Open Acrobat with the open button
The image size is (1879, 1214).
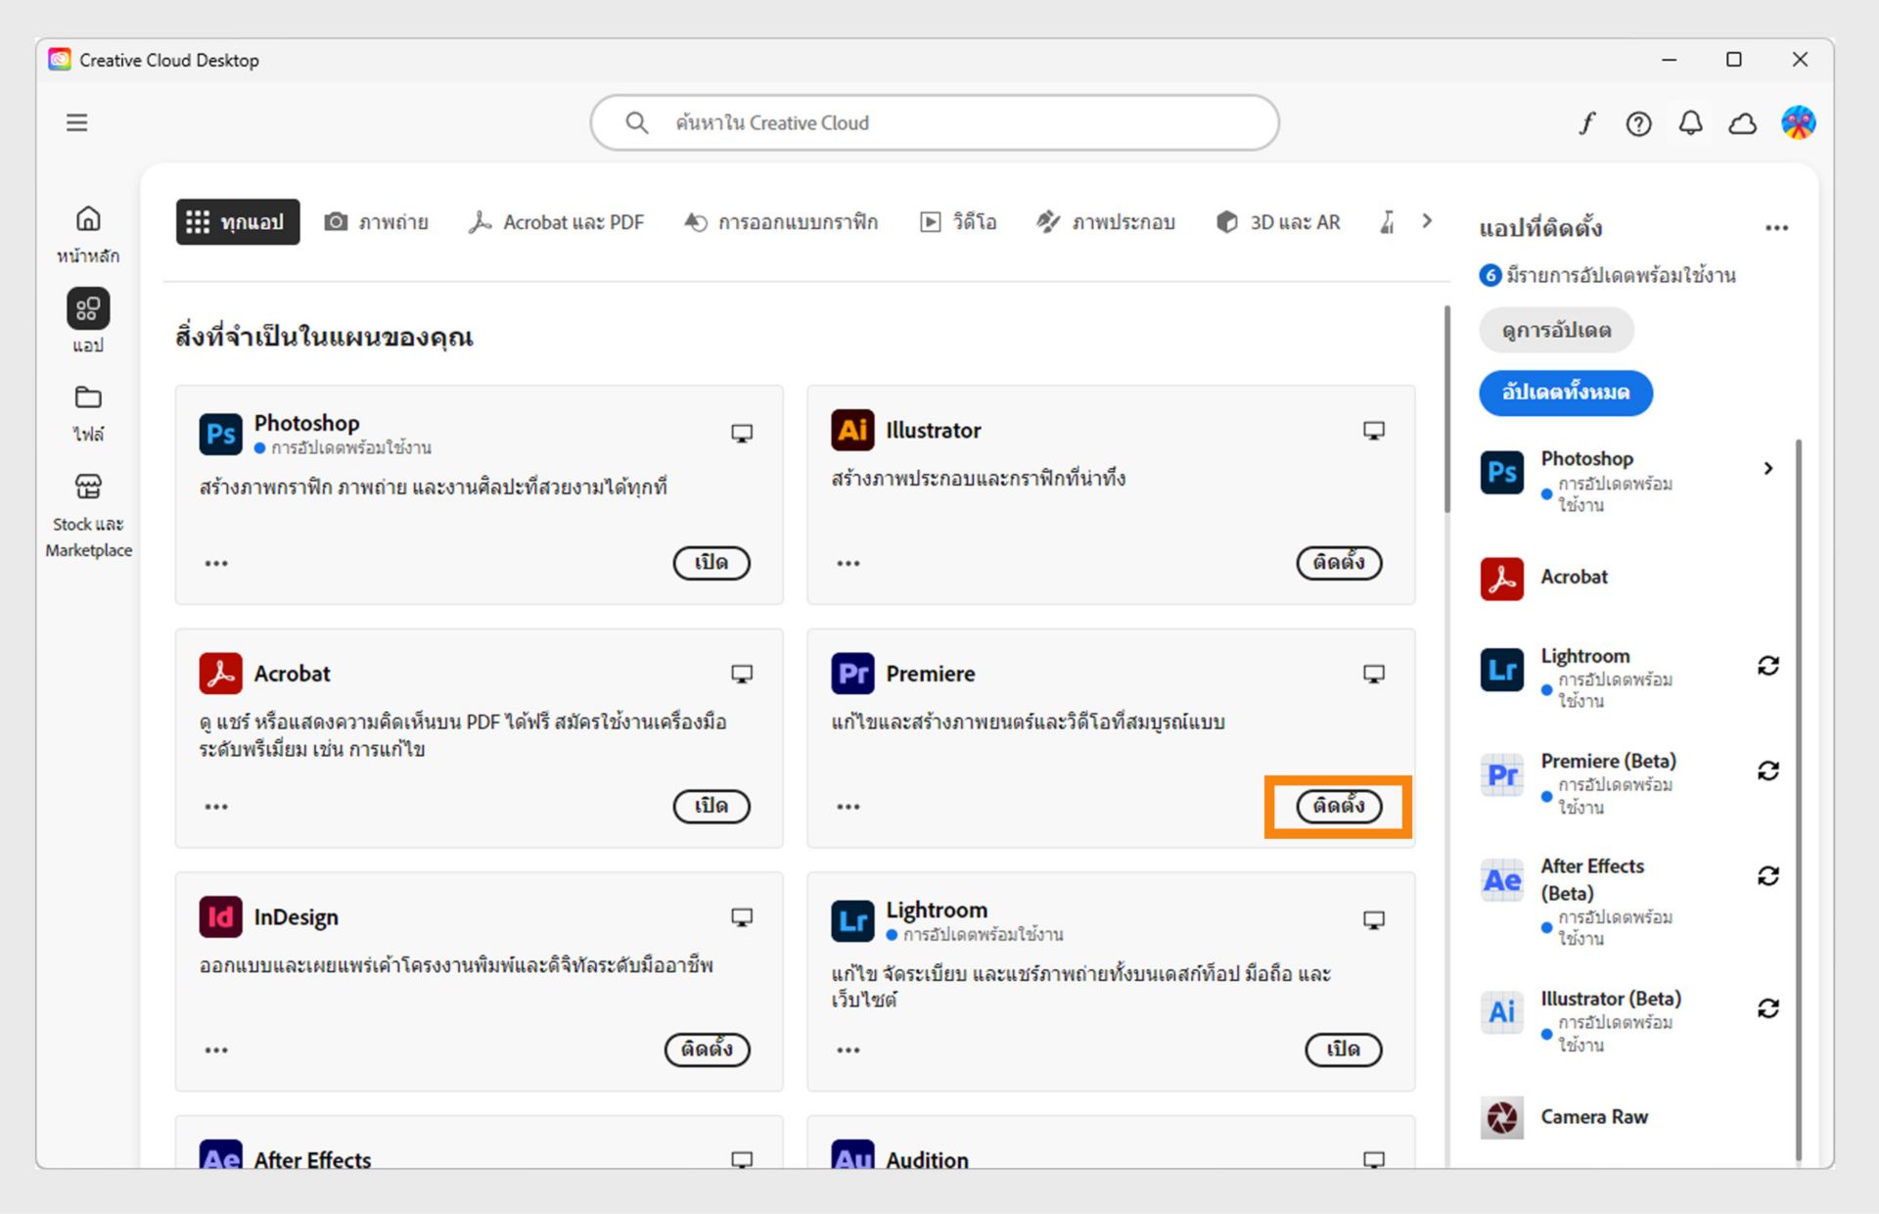pyautogui.click(x=711, y=807)
